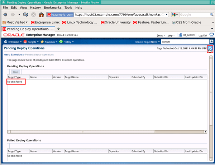
Task: Click the Pending table horizontal scrollbar thumb
Action: click(x=83, y=132)
